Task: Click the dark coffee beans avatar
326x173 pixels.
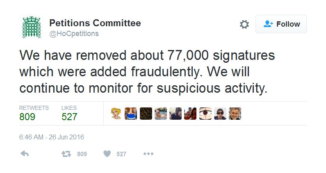Action: tap(146, 114)
